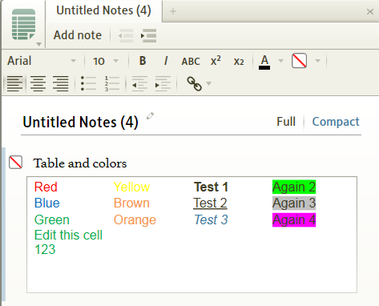Click the indent note icon beside Add note
This screenshot has width=379, height=306.
(149, 35)
